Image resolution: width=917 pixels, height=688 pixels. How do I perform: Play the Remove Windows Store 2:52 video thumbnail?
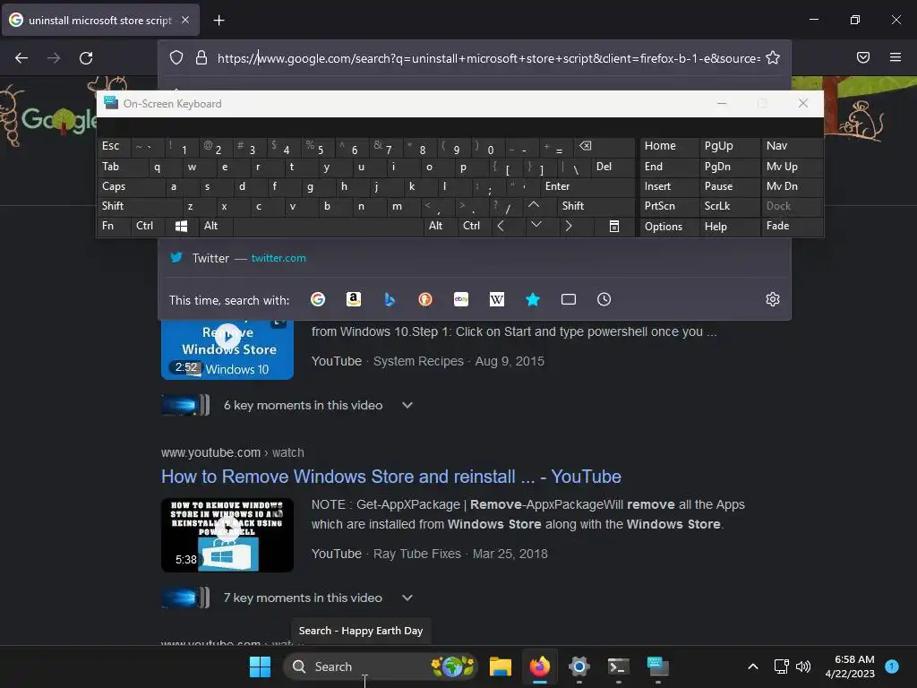227,349
